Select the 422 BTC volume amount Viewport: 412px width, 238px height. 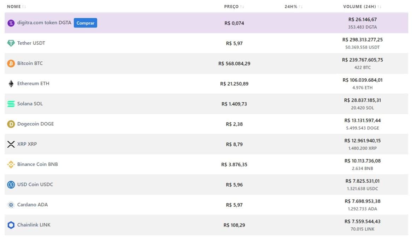point(362,67)
